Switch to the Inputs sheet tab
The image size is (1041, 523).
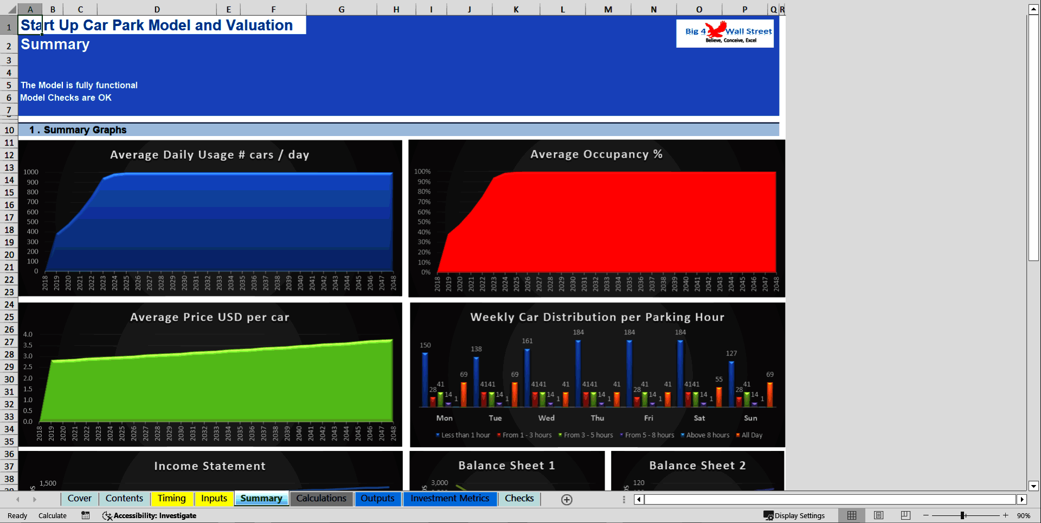pyautogui.click(x=214, y=499)
